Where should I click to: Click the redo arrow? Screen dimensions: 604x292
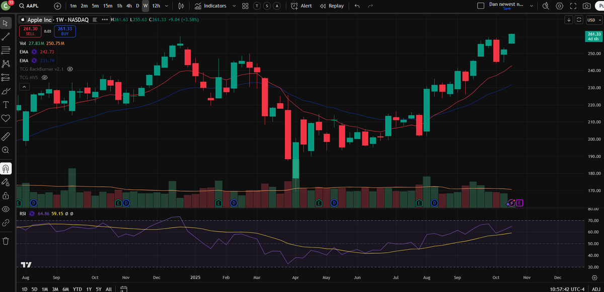click(371, 6)
